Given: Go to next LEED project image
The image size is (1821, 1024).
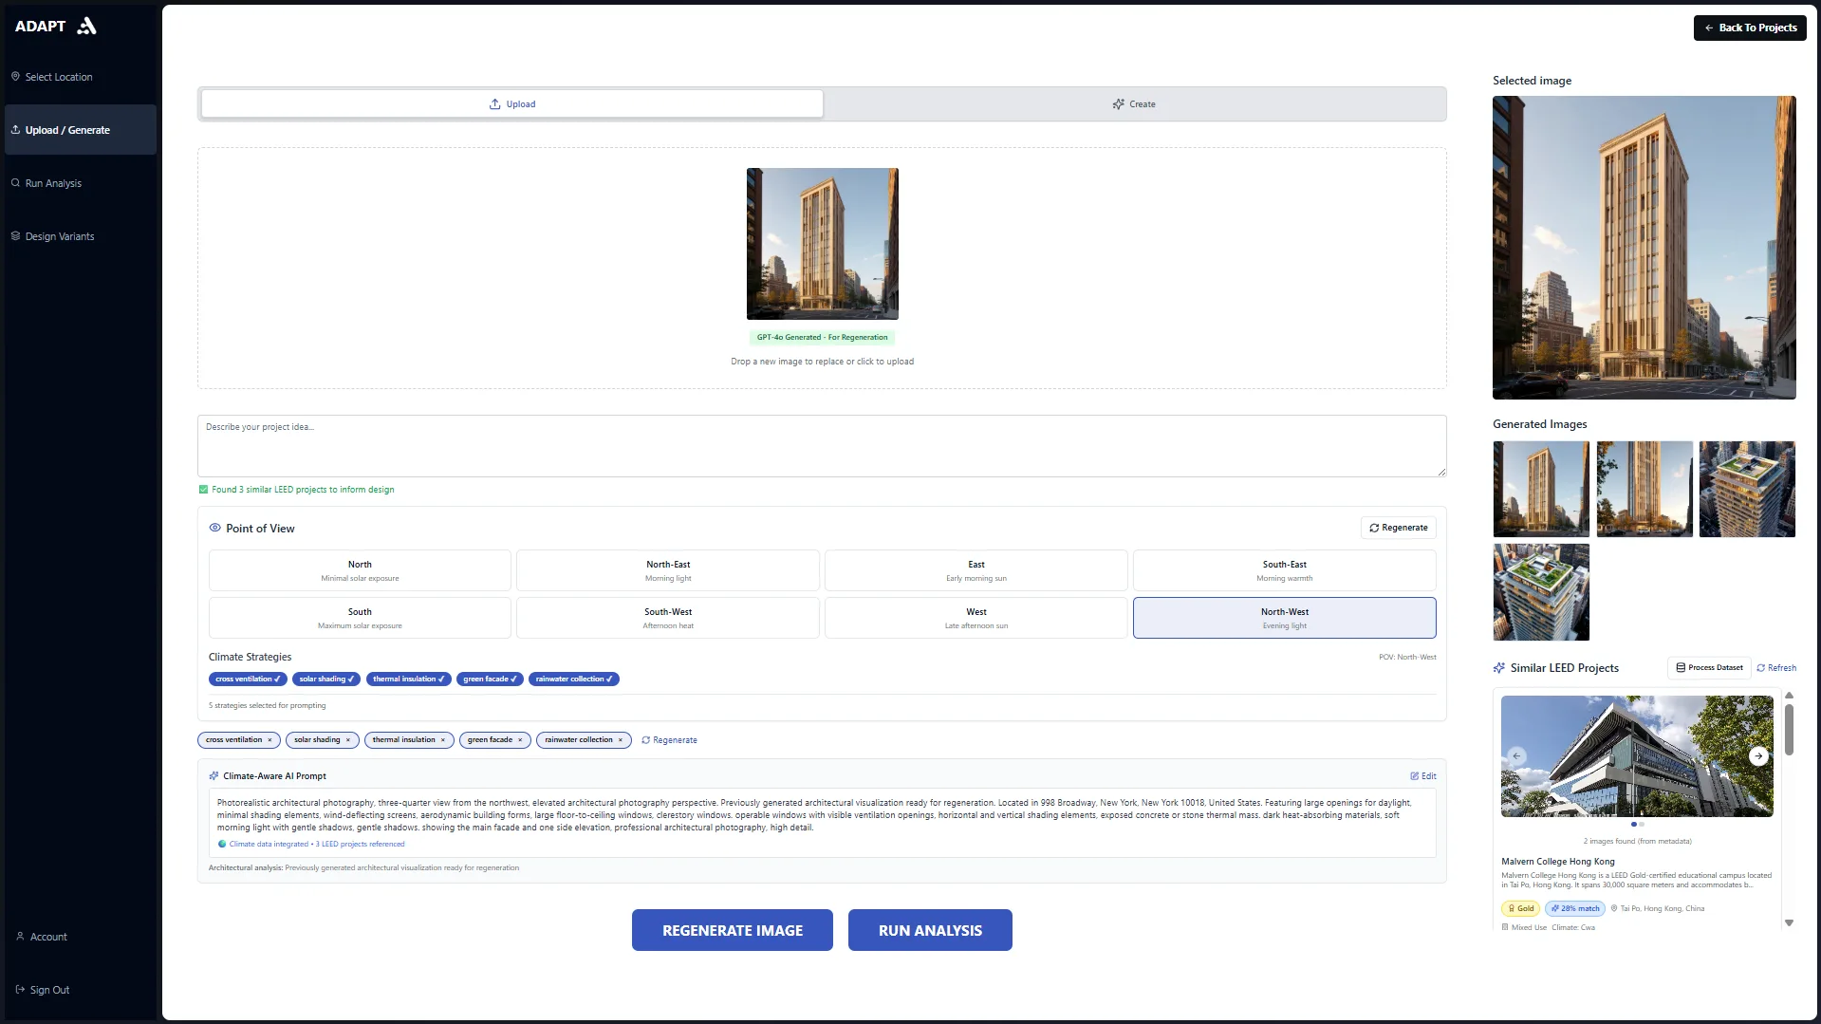Looking at the screenshot, I should (x=1758, y=756).
